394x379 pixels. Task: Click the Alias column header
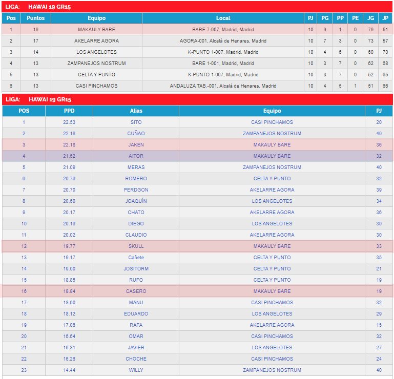point(136,111)
